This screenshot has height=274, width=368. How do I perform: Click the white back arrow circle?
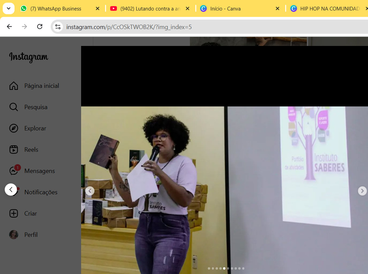[x=11, y=190]
